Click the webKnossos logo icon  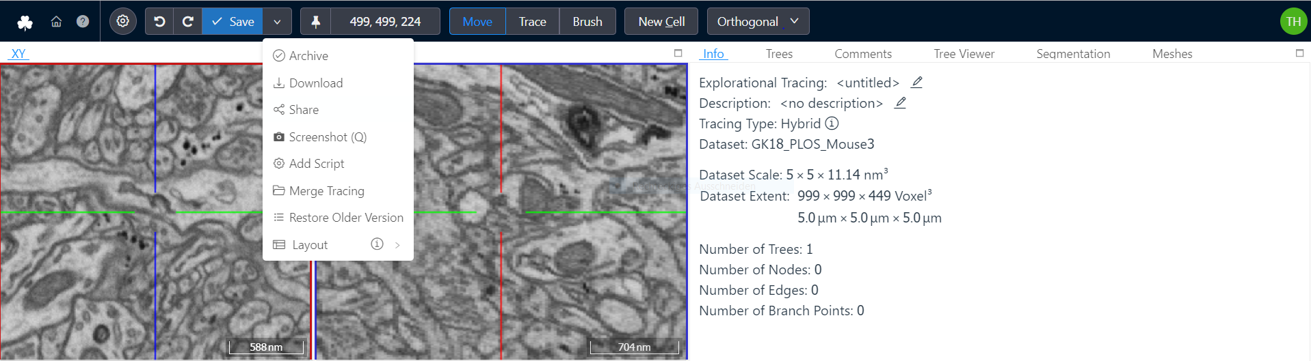click(25, 22)
